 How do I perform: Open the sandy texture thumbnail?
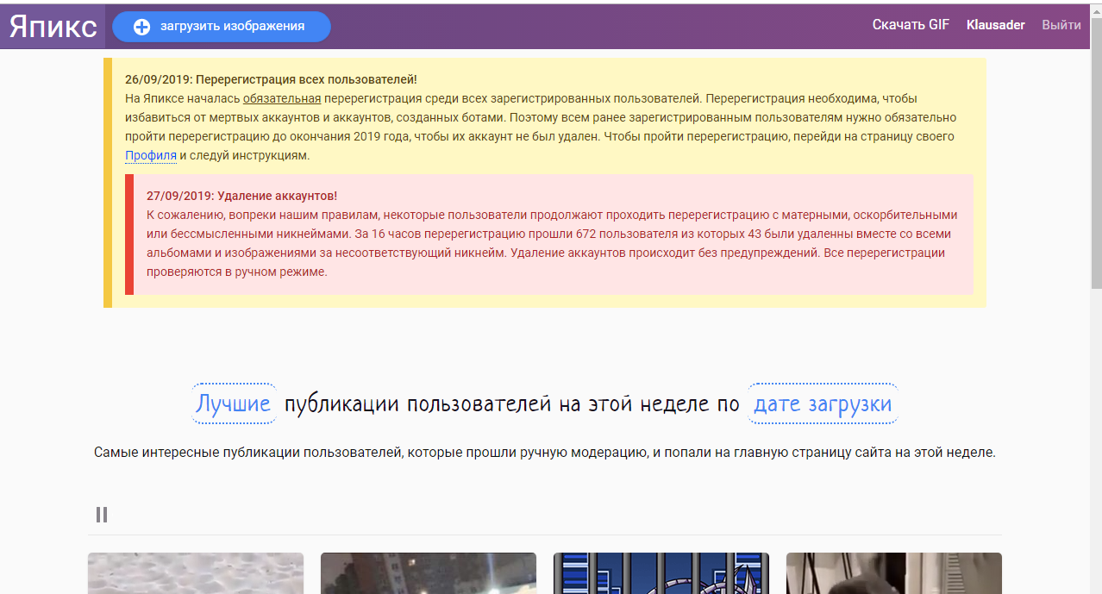[196, 573]
